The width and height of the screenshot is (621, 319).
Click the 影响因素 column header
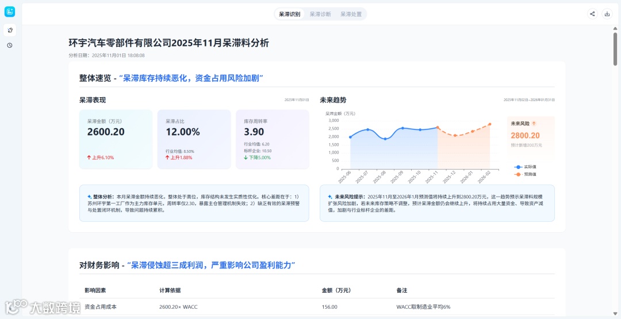tap(95, 290)
